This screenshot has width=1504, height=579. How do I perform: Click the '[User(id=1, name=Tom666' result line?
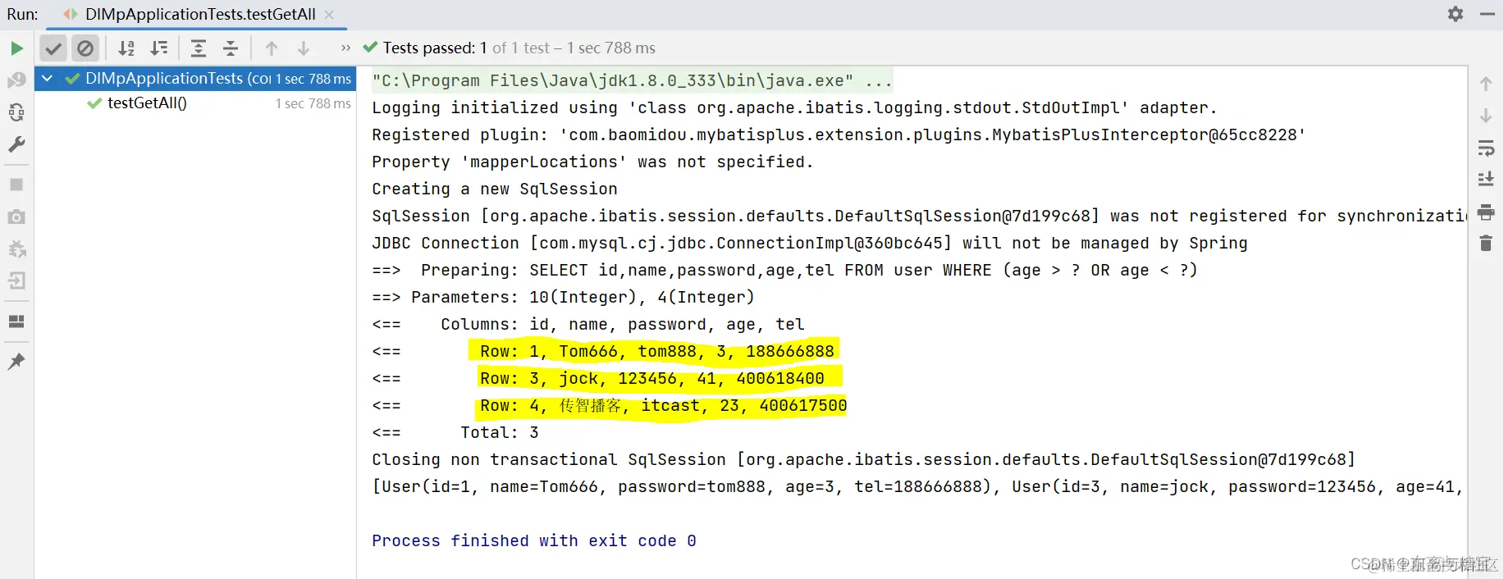(919, 486)
